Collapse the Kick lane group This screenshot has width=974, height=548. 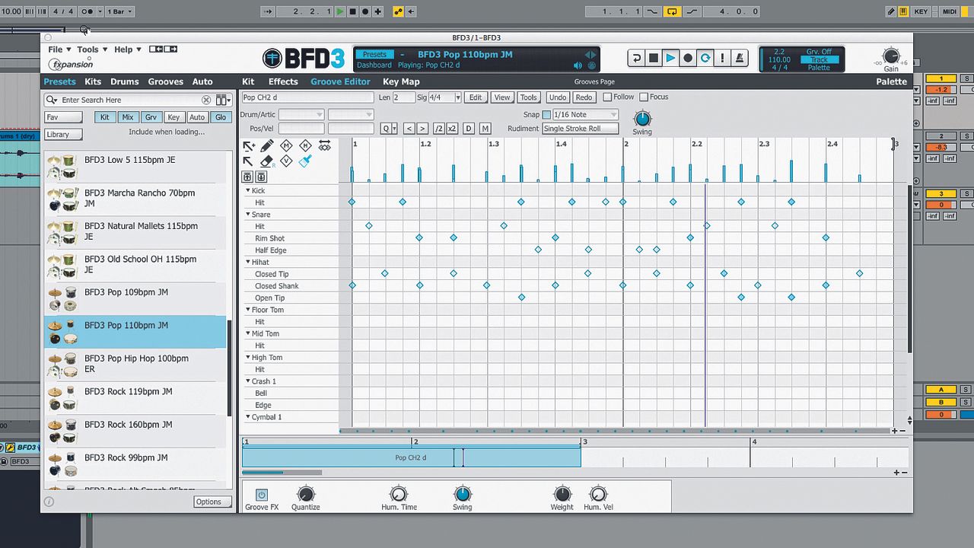[247, 191]
